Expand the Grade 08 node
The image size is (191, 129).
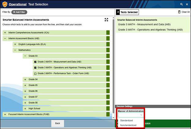pyautogui.click(x=25, y=103)
